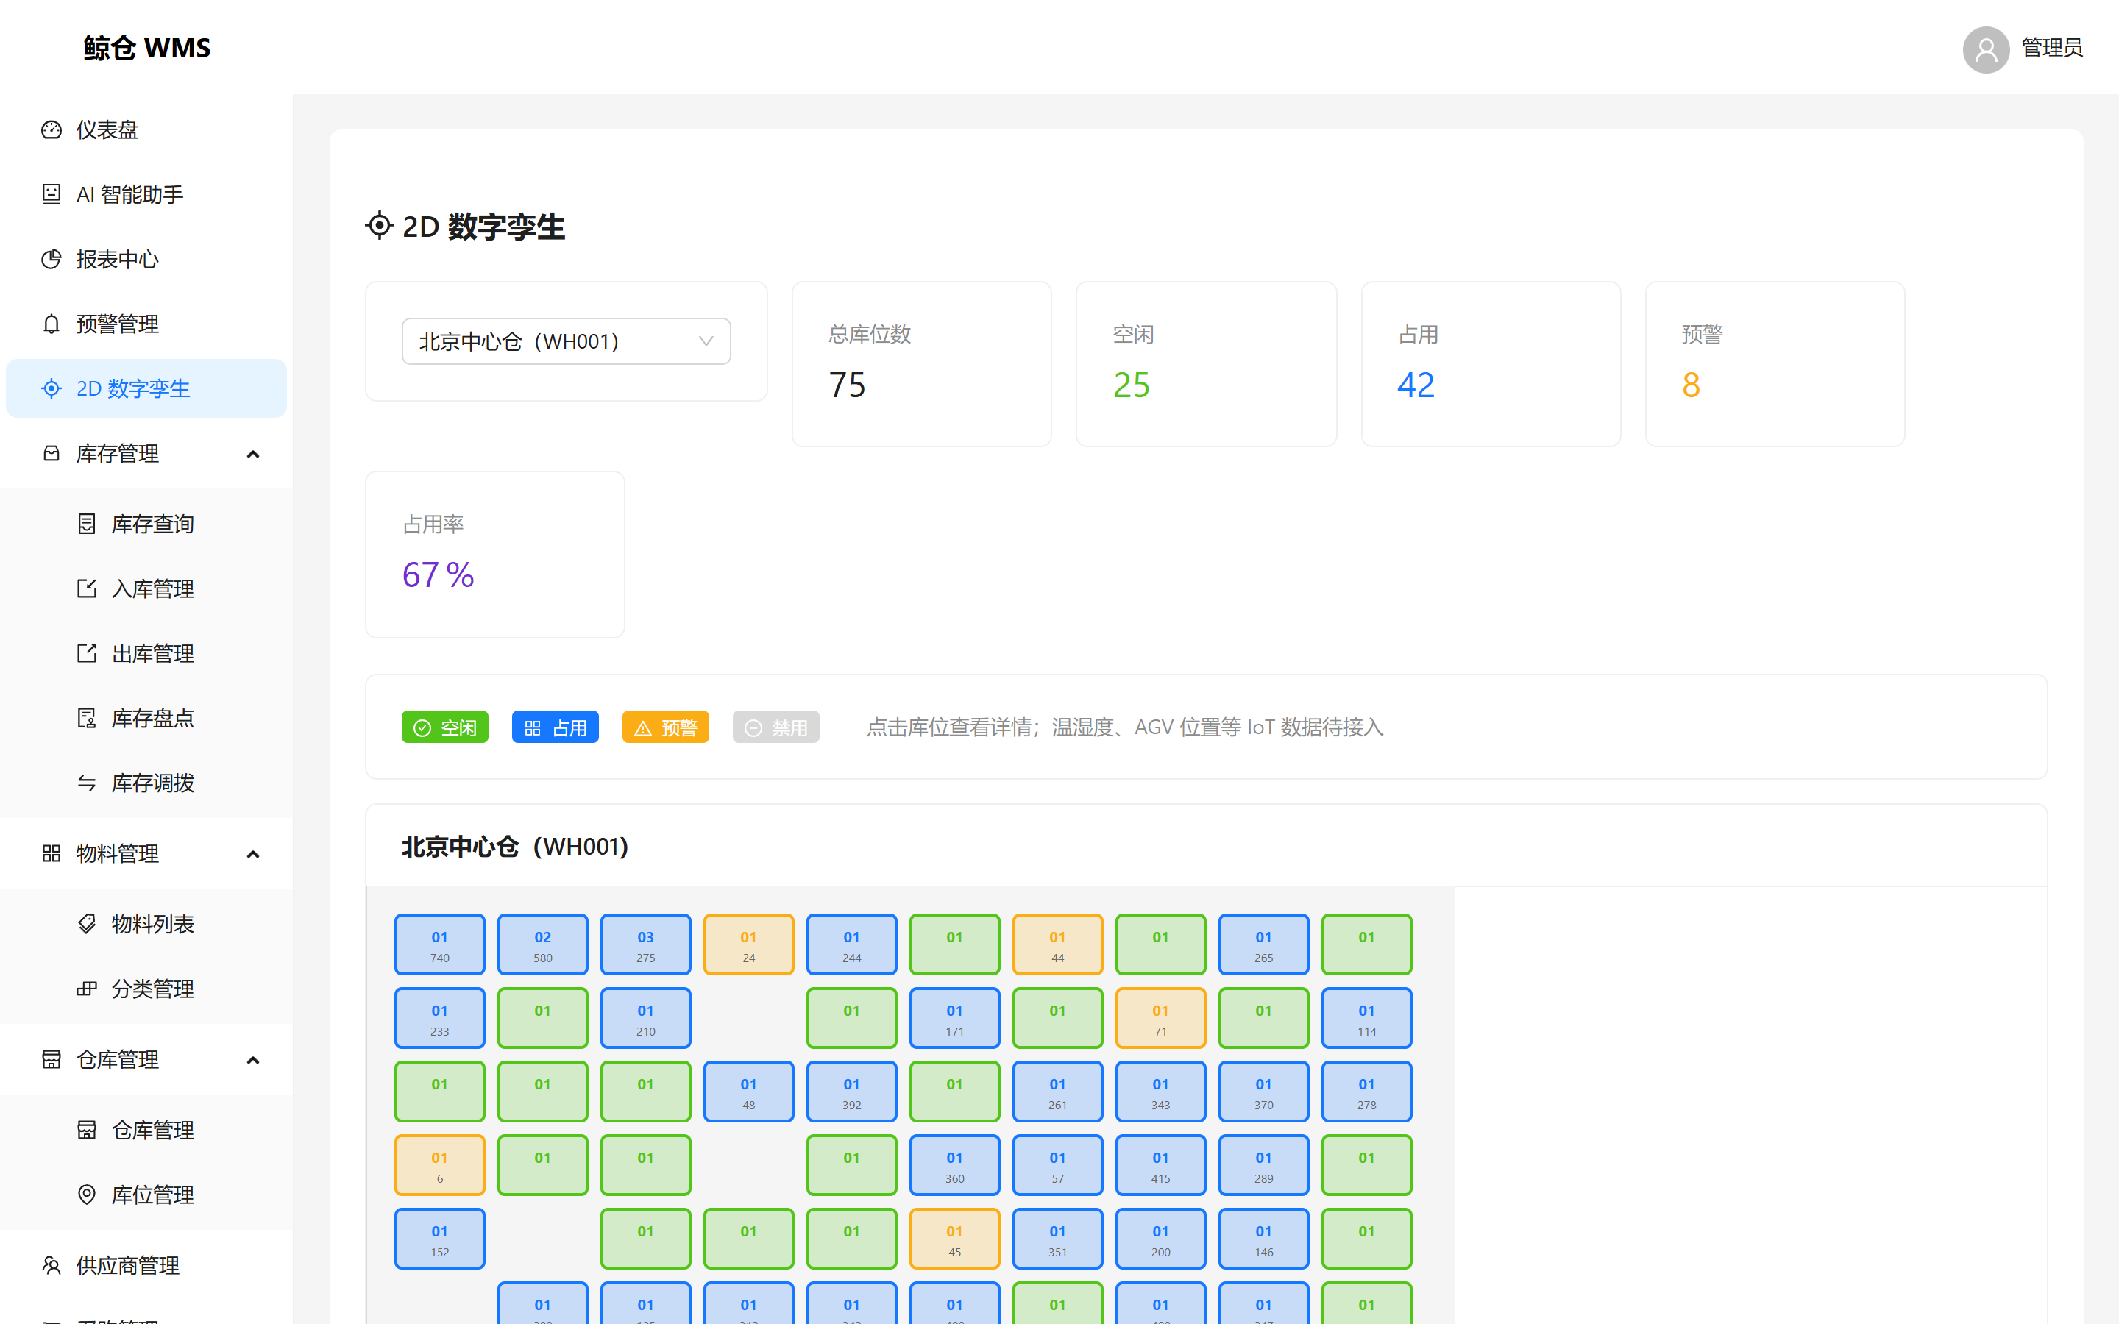Select occupied slot with quantity 415
Viewport: 2119px width, 1324px height.
[1160, 1166]
